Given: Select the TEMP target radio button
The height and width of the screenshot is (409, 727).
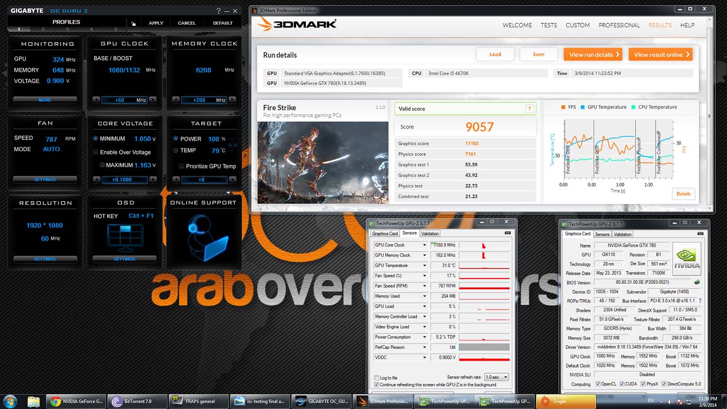Looking at the screenshot, I should click(175, 150).
